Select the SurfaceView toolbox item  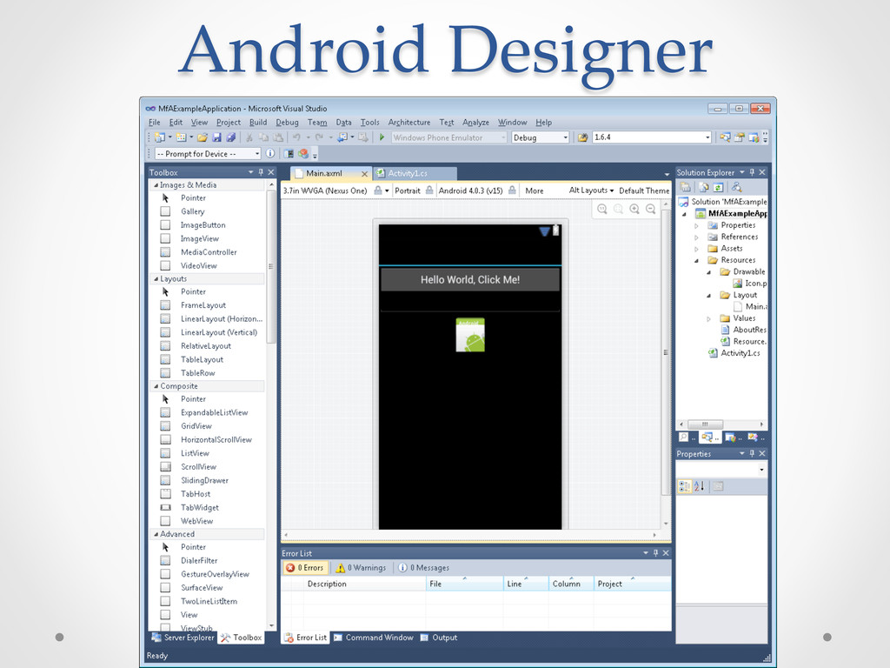pyautogui.click(x=202, y=588)
